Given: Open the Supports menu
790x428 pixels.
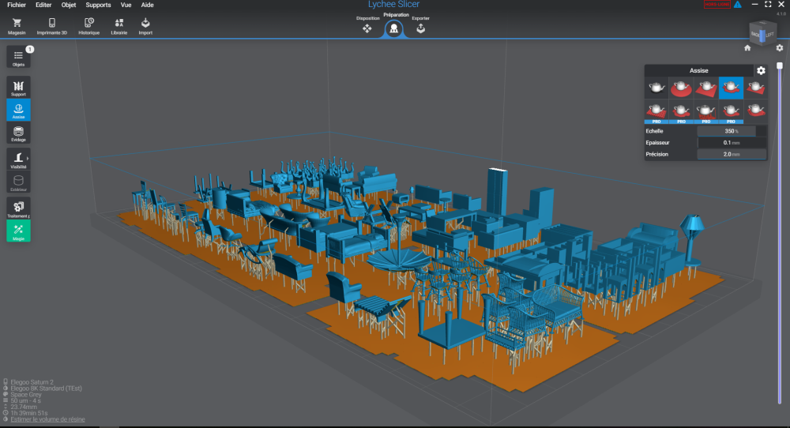Looking at the screenshot, I should [x=98, y=5].
